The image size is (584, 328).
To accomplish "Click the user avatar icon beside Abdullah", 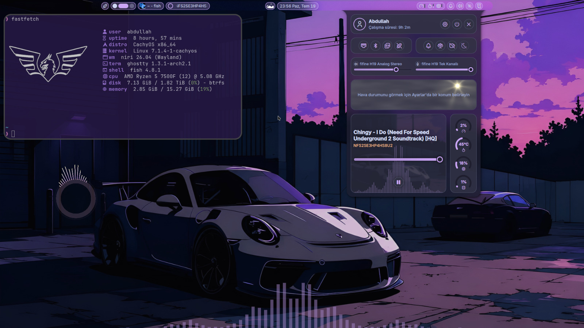I will (360, 24).
